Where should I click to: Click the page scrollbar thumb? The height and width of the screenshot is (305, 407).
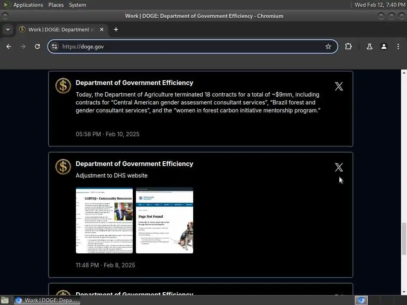tap(404, 239)
